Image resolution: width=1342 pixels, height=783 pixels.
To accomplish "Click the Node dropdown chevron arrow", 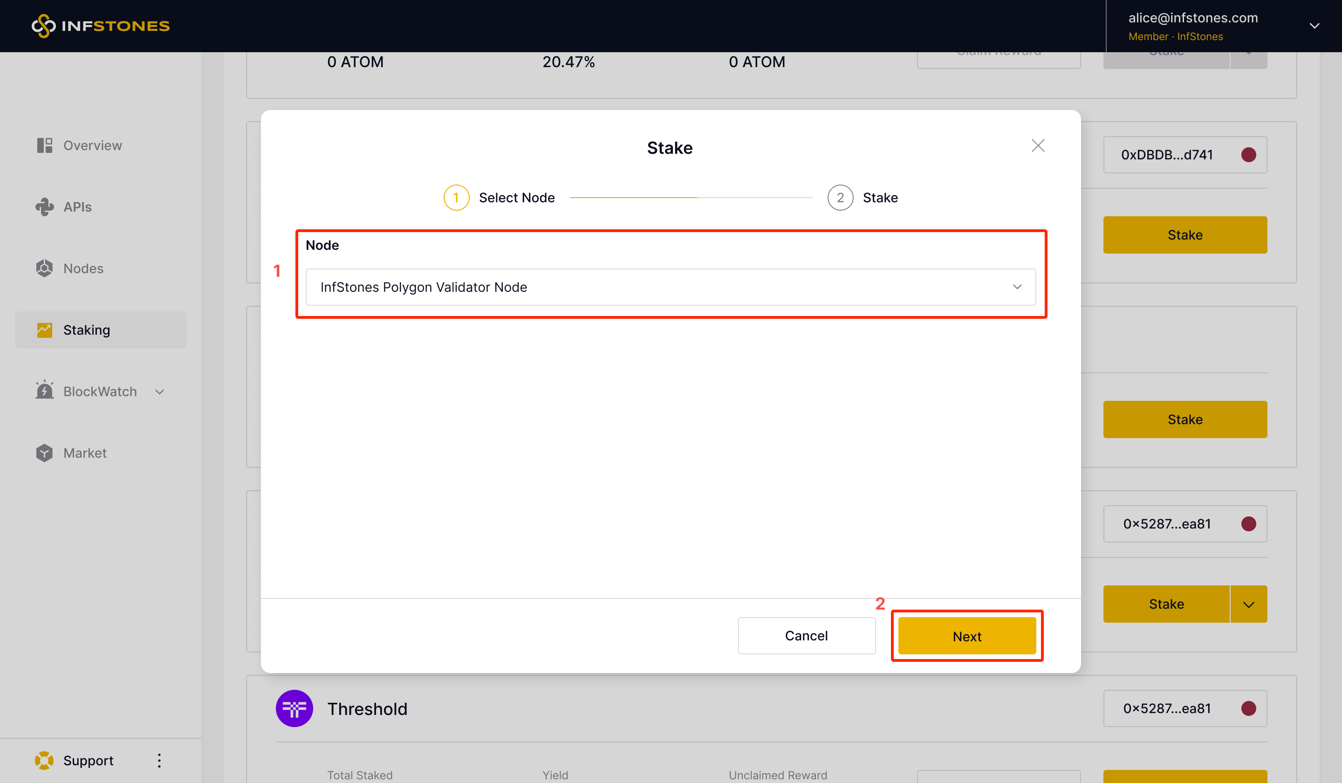I will 1017,287.
